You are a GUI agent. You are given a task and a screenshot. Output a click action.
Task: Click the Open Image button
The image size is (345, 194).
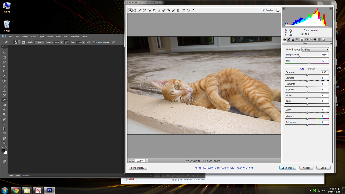pos(287,168)
